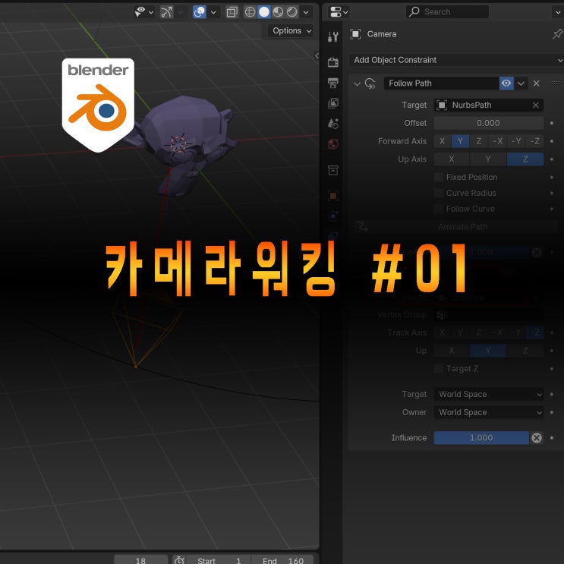Click the Camera object icon in the properties header

point(355,34)
